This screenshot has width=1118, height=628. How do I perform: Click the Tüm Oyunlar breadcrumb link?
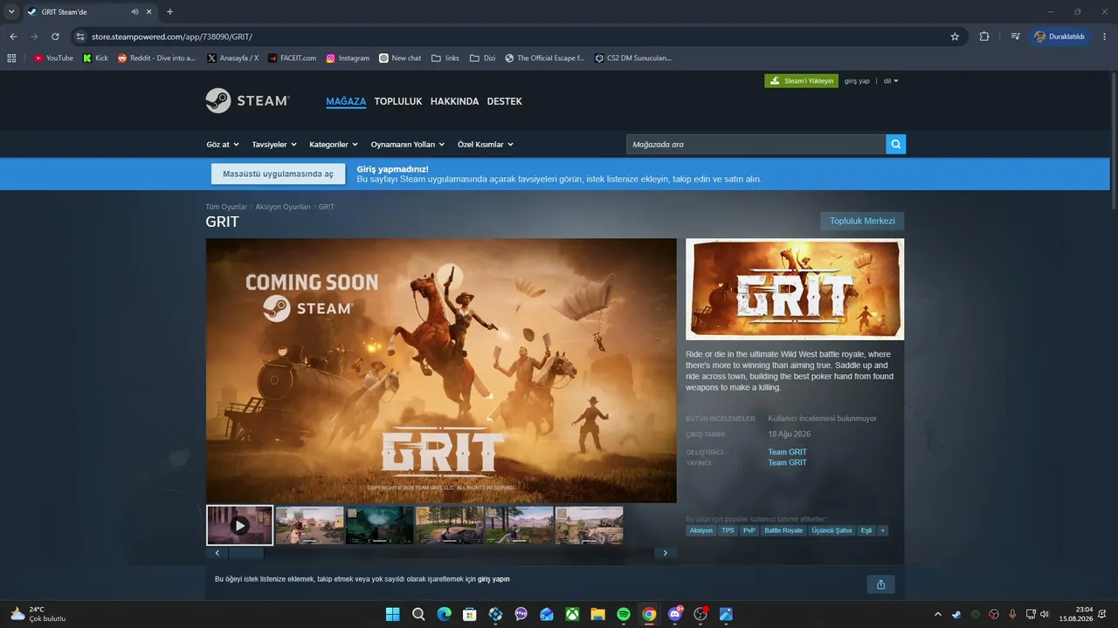(x=226, y=207)
